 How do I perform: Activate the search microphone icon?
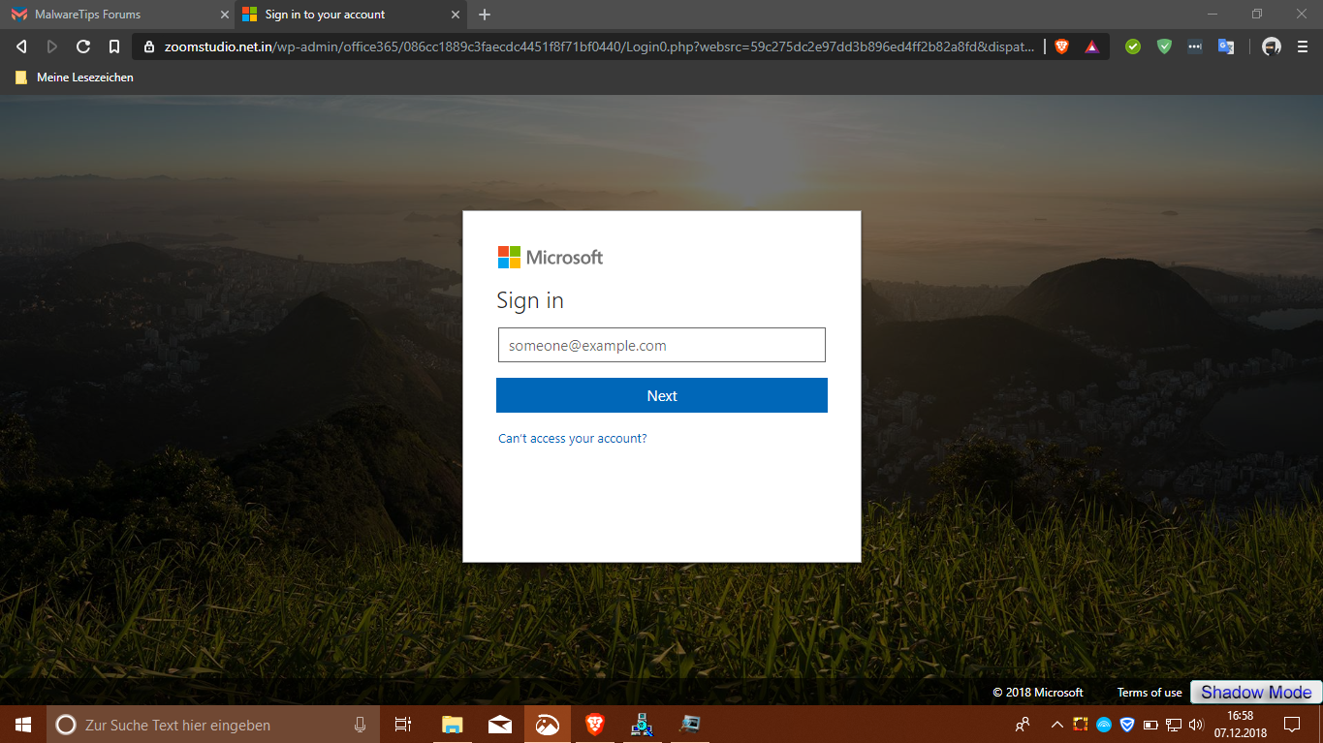coord(360,724)
